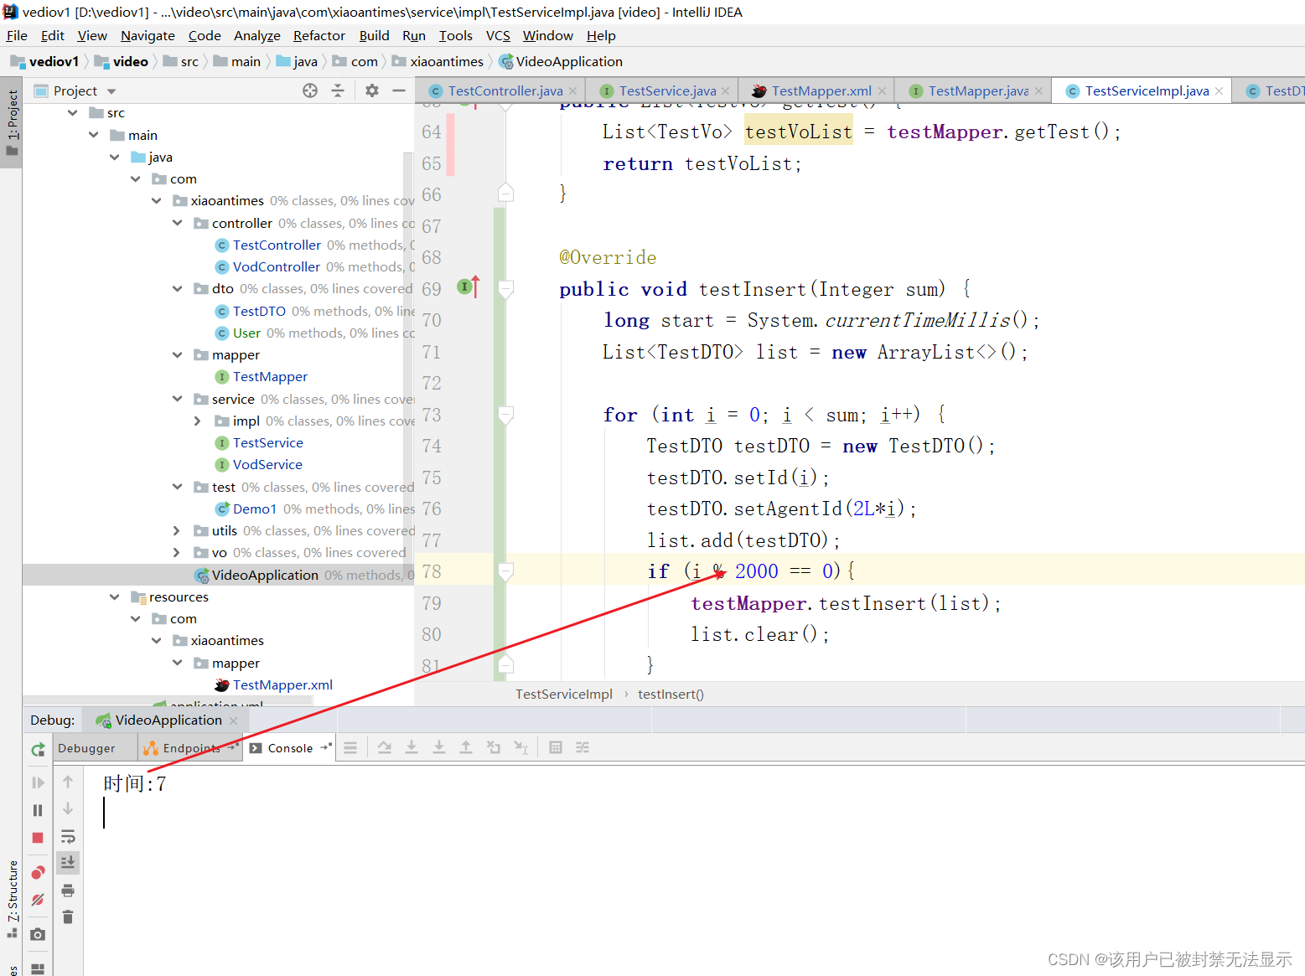Click the Trace Current Stream Chain icon
The image size is (1305, 976).
(583, 747)
